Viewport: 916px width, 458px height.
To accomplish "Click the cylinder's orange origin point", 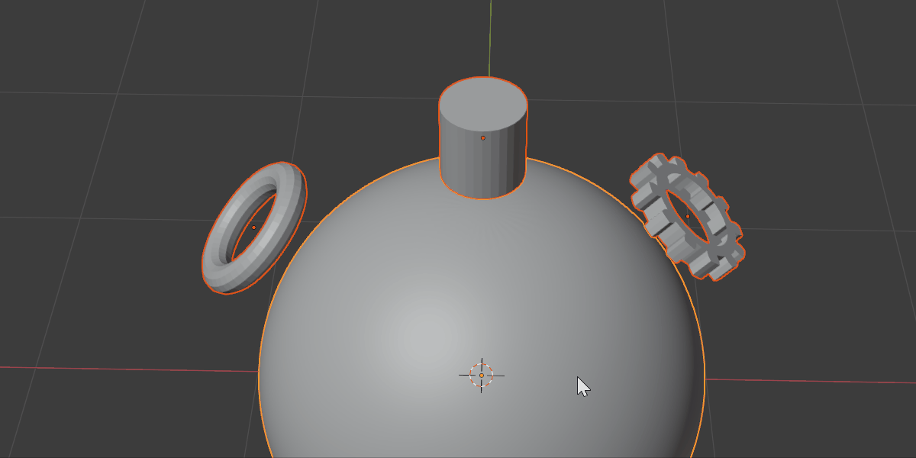I will click(484, 136).
